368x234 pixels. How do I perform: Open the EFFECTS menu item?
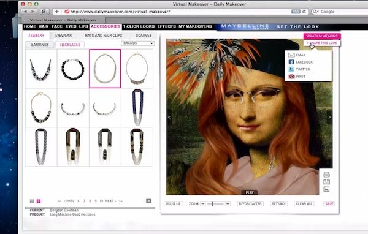pyautogui.click(x=166, y=26)
